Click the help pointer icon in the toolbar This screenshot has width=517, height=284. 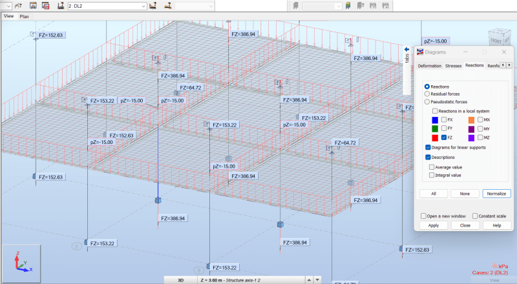18,6
